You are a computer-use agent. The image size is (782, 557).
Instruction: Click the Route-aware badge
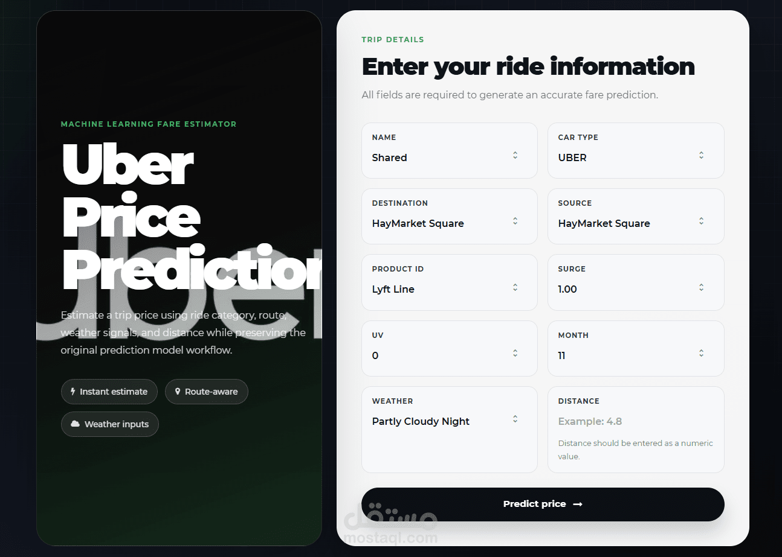(207, 392)
